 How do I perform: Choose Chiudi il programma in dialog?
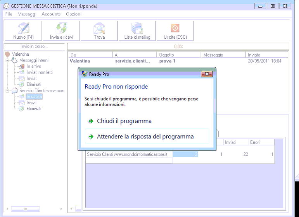click(x=147, y=121)
